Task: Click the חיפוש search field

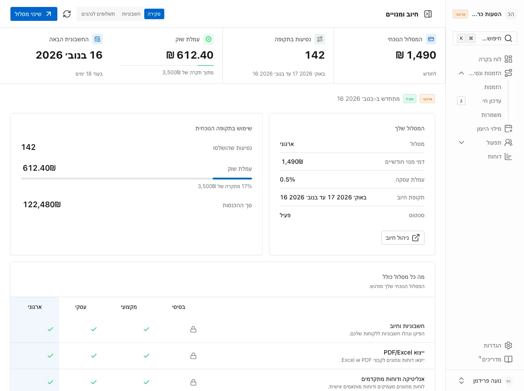Action: point(485,38)
